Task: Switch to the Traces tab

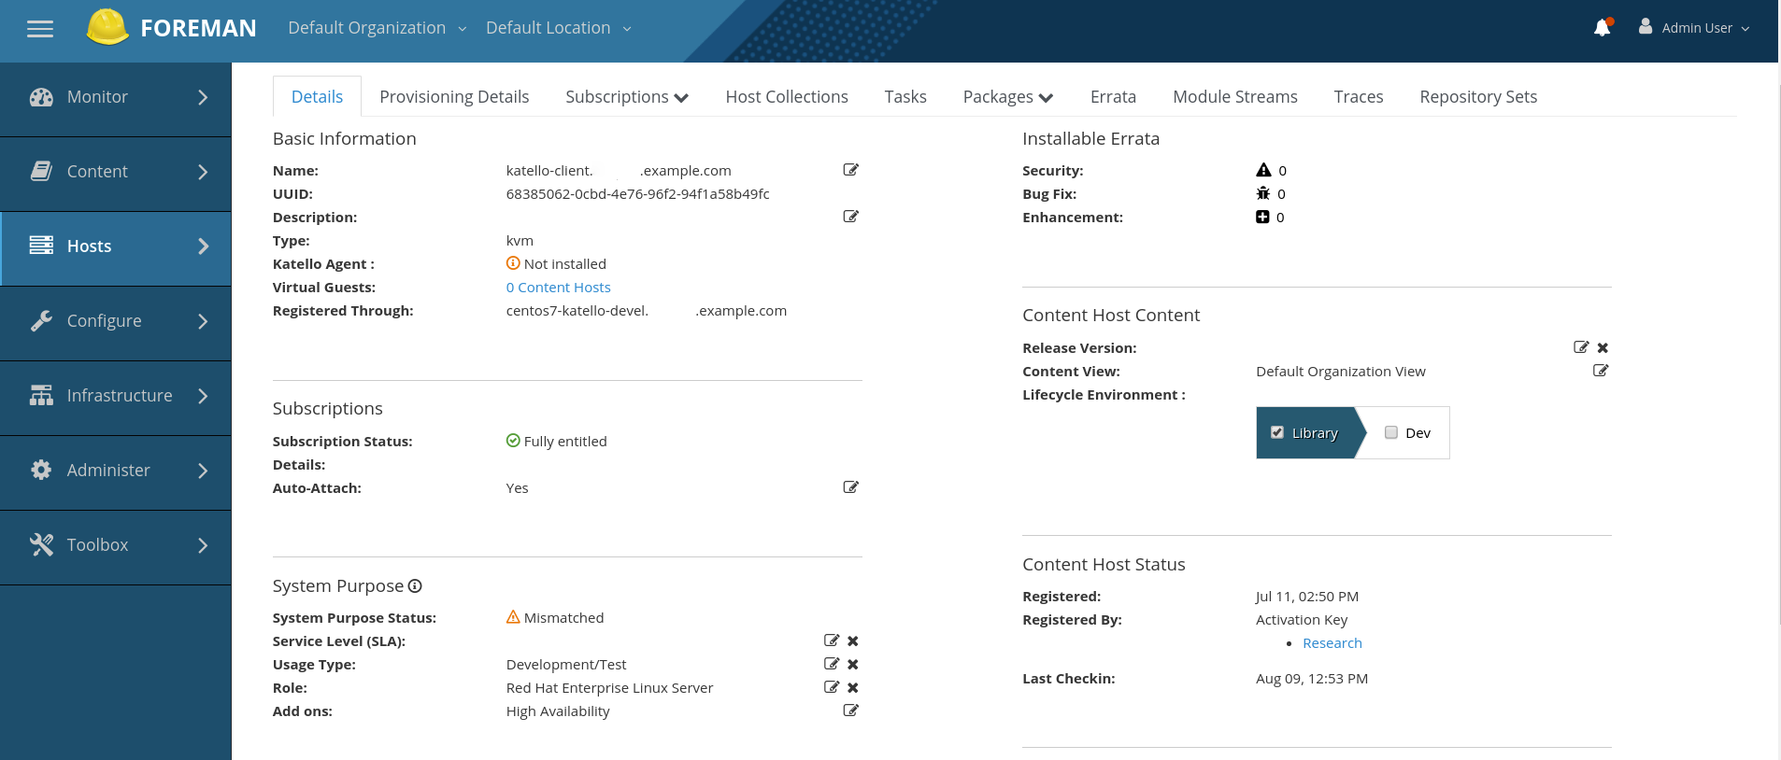Action: [1359, 97]
